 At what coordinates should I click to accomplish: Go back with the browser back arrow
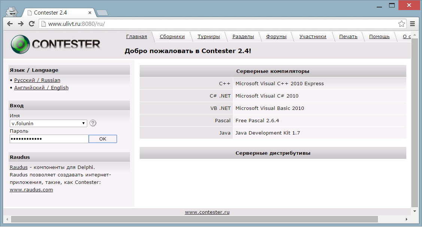(x=10, y=24)
